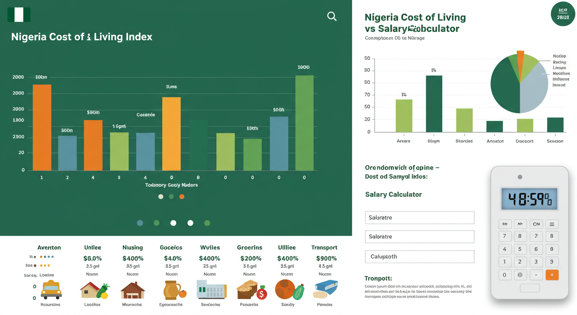Select the brown house icon under Nlusing
The image size is (577, 315).
click(x=133, y=290)
